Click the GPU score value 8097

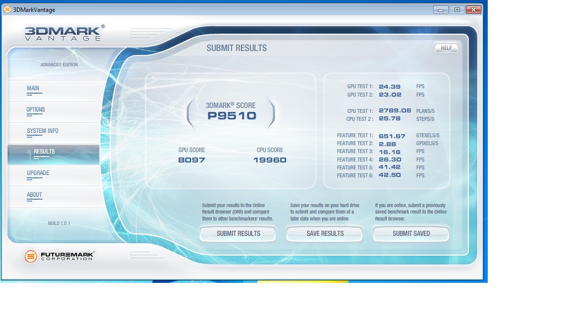[x=191, y=160]
